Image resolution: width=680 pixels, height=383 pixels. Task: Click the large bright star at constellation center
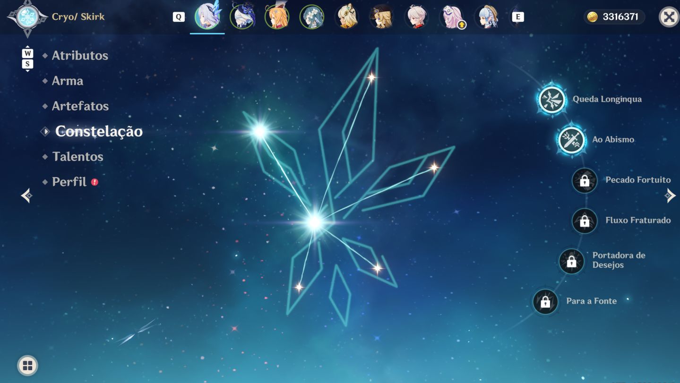[x=314, y=221]
